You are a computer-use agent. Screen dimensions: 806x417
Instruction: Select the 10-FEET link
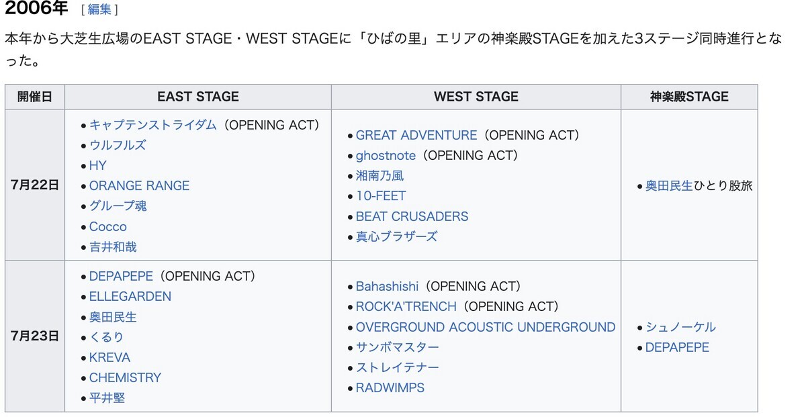click(x=381, y=196)
